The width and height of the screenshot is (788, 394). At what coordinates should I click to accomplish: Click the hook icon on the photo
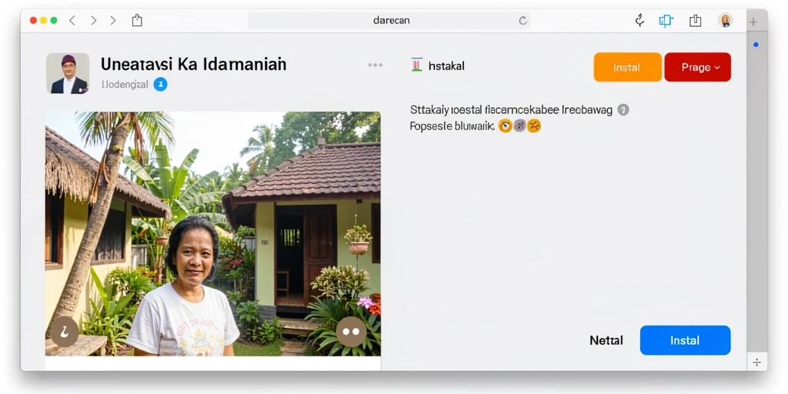click(x=65, y=332)
